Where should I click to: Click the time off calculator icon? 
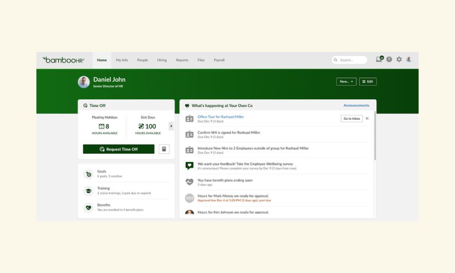pyautogui.click(x=164, y=149)
